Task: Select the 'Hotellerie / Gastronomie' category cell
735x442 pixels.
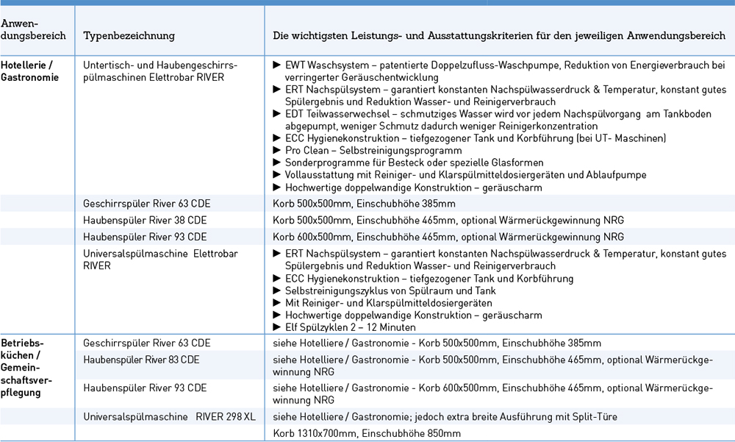Action: (30, 71)
